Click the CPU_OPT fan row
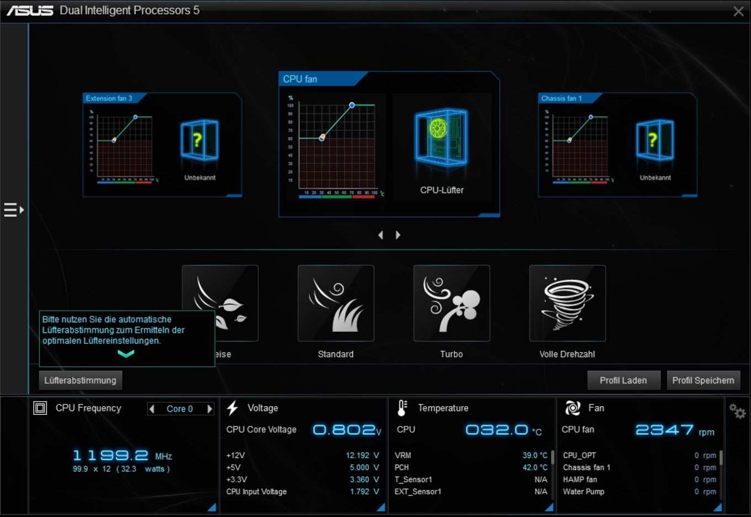Image resolution: width=751 pixels, height=517 pixels. point(639,455)
